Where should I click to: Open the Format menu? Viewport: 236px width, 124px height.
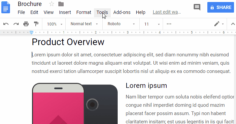[84, 12]
